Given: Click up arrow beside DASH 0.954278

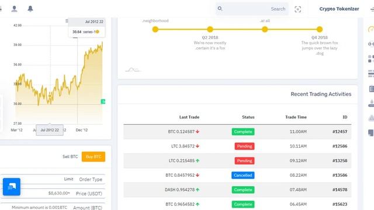Looking at the screenshot, I should click(198, 190).
